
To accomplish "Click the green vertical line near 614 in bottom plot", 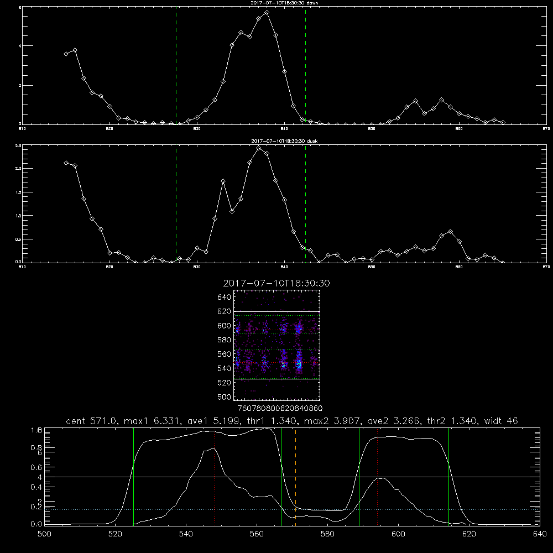I will coord(448,476).
